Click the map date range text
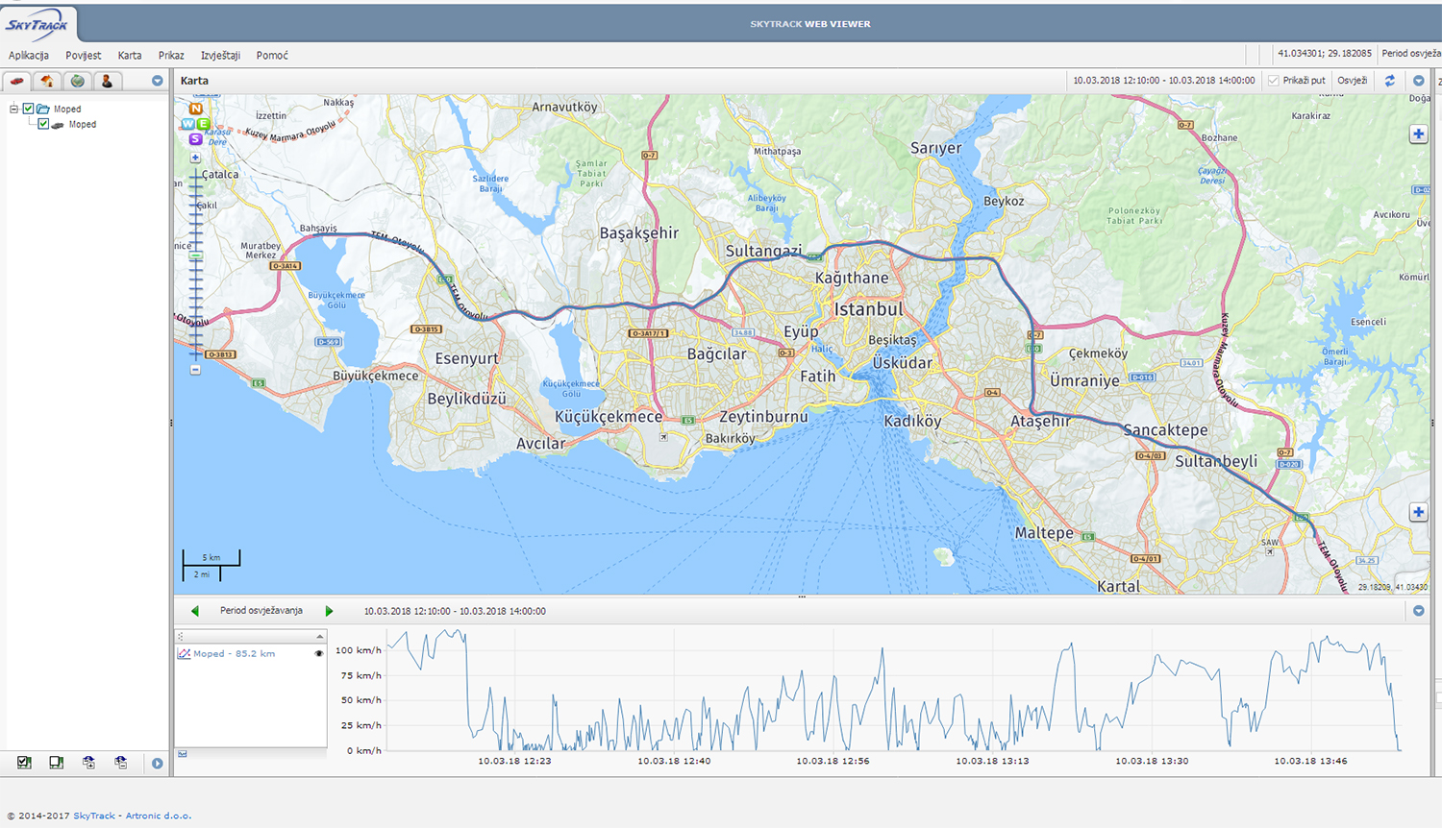 pos(1163,81)
